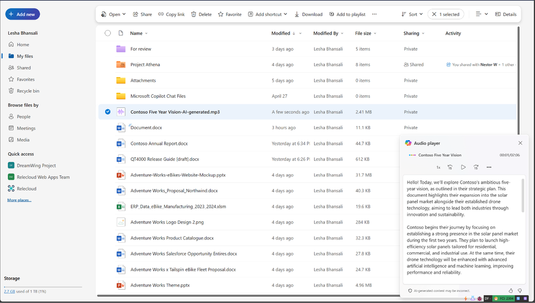
Task: Expand the Open dropdown in toolbar
Action: (114, 14)
